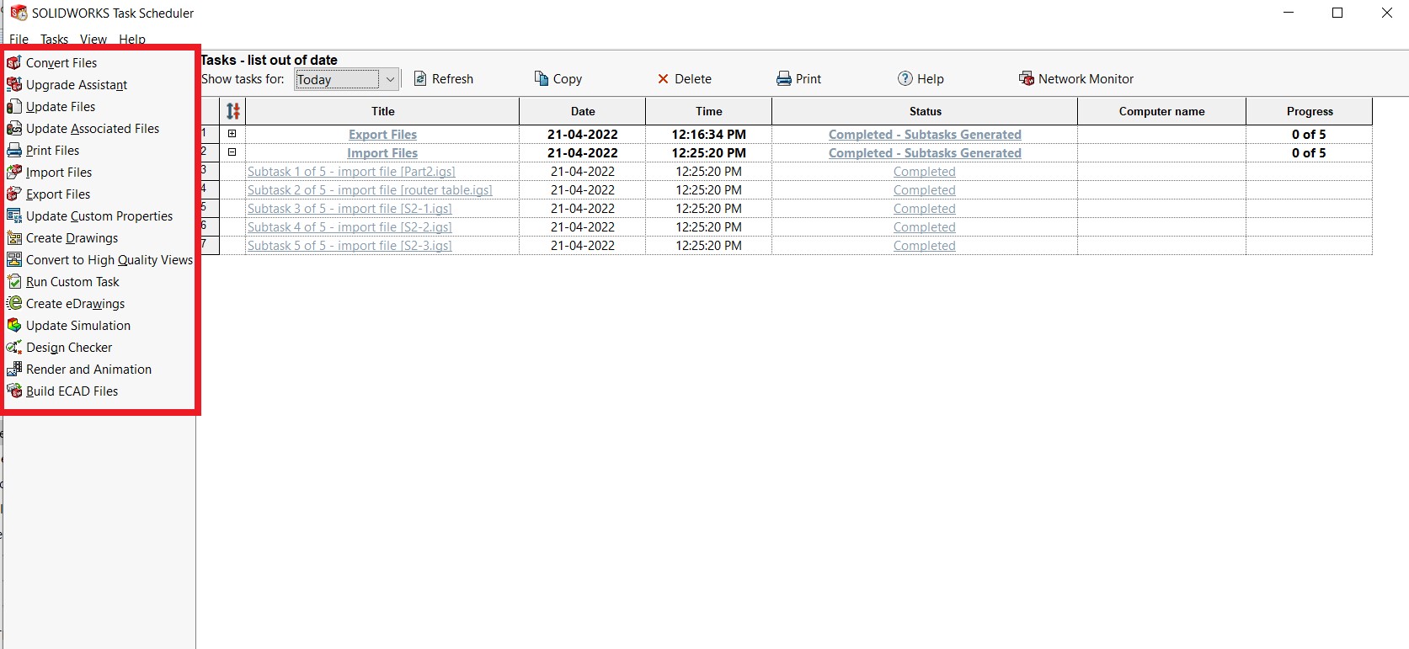Select the Update Associated Files icon

[x=14, y=128]
